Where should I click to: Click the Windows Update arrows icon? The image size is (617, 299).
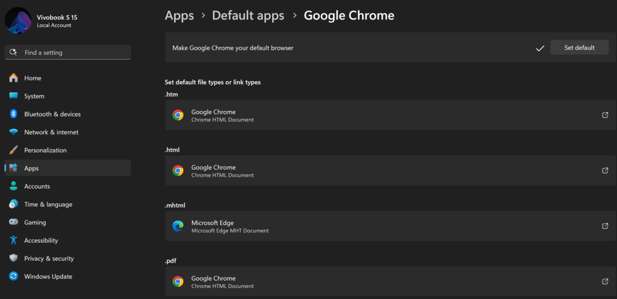point(14,276)
